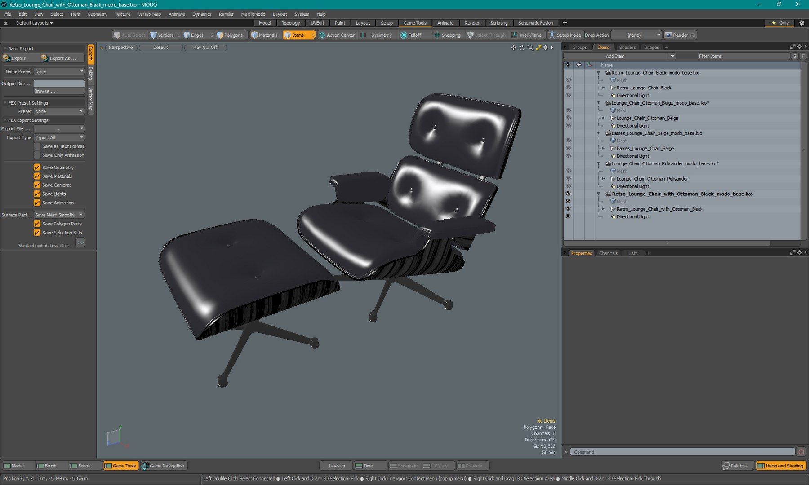
Task: Click Browse for output directory
Action: [x=59, y=91]
